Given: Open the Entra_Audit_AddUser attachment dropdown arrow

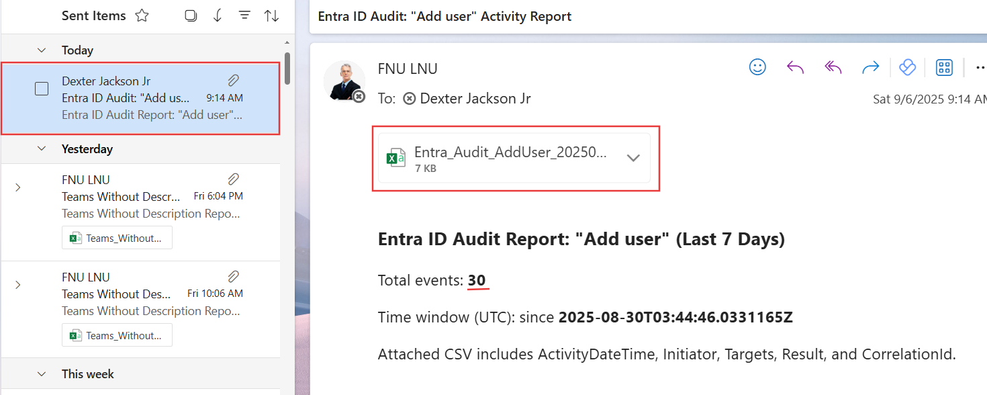Looking at the screenshot, I should click(x=632, y=158).
